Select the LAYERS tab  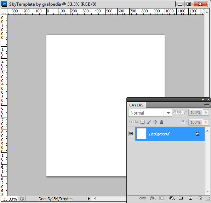tap(136, 105)
